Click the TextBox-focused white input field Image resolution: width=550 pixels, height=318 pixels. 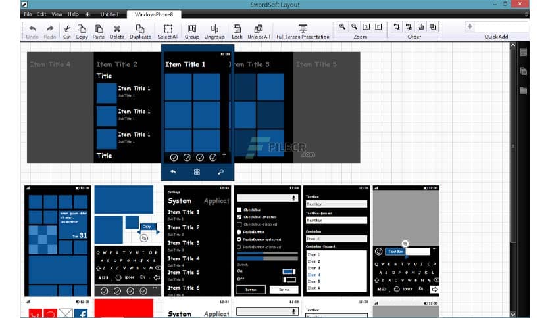pos(336,221)
